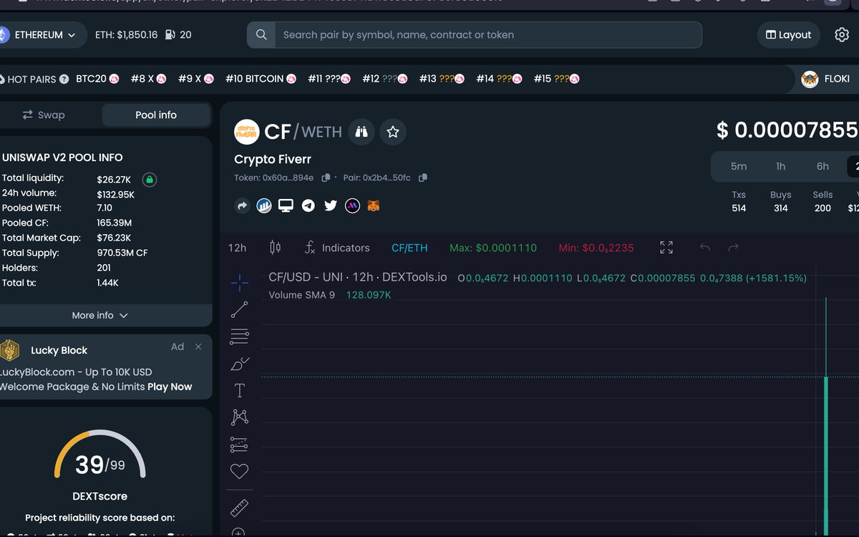Select the crosshair cursor tool

click(240, 282)
